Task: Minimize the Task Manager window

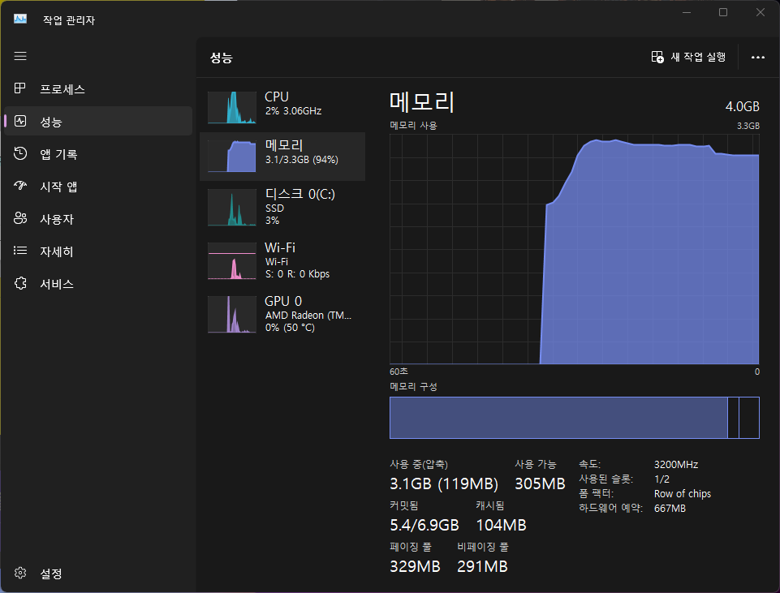Action: (x=687, y=12)
